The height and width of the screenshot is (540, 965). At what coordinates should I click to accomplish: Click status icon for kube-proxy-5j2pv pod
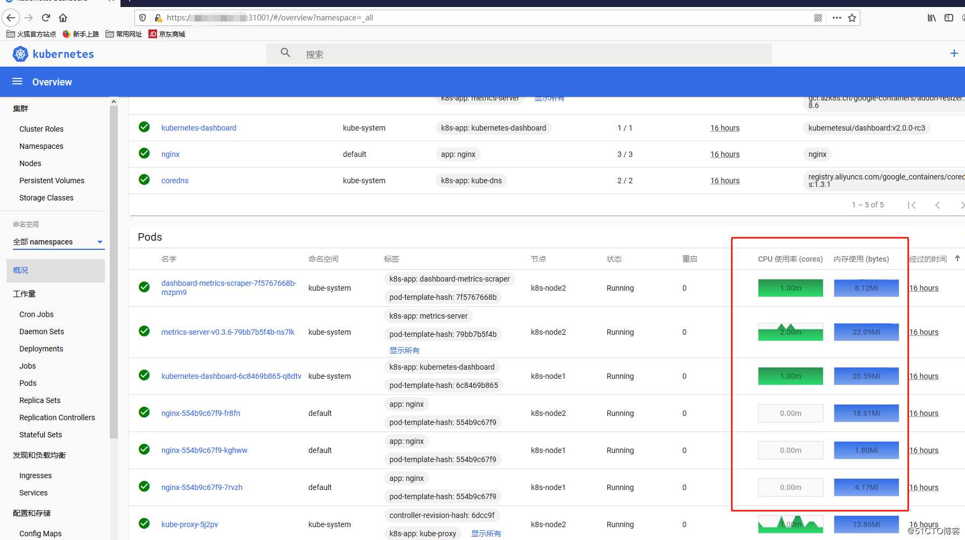(144, 523)
